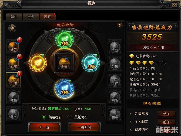
Task: Click the 升阶 upgrade button
Action: [44, 127]
